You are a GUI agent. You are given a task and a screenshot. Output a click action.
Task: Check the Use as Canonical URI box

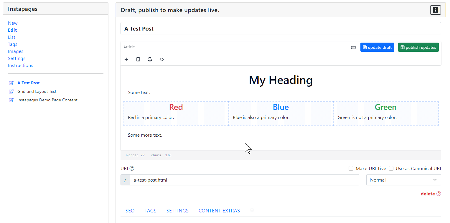tap(391, 168)
